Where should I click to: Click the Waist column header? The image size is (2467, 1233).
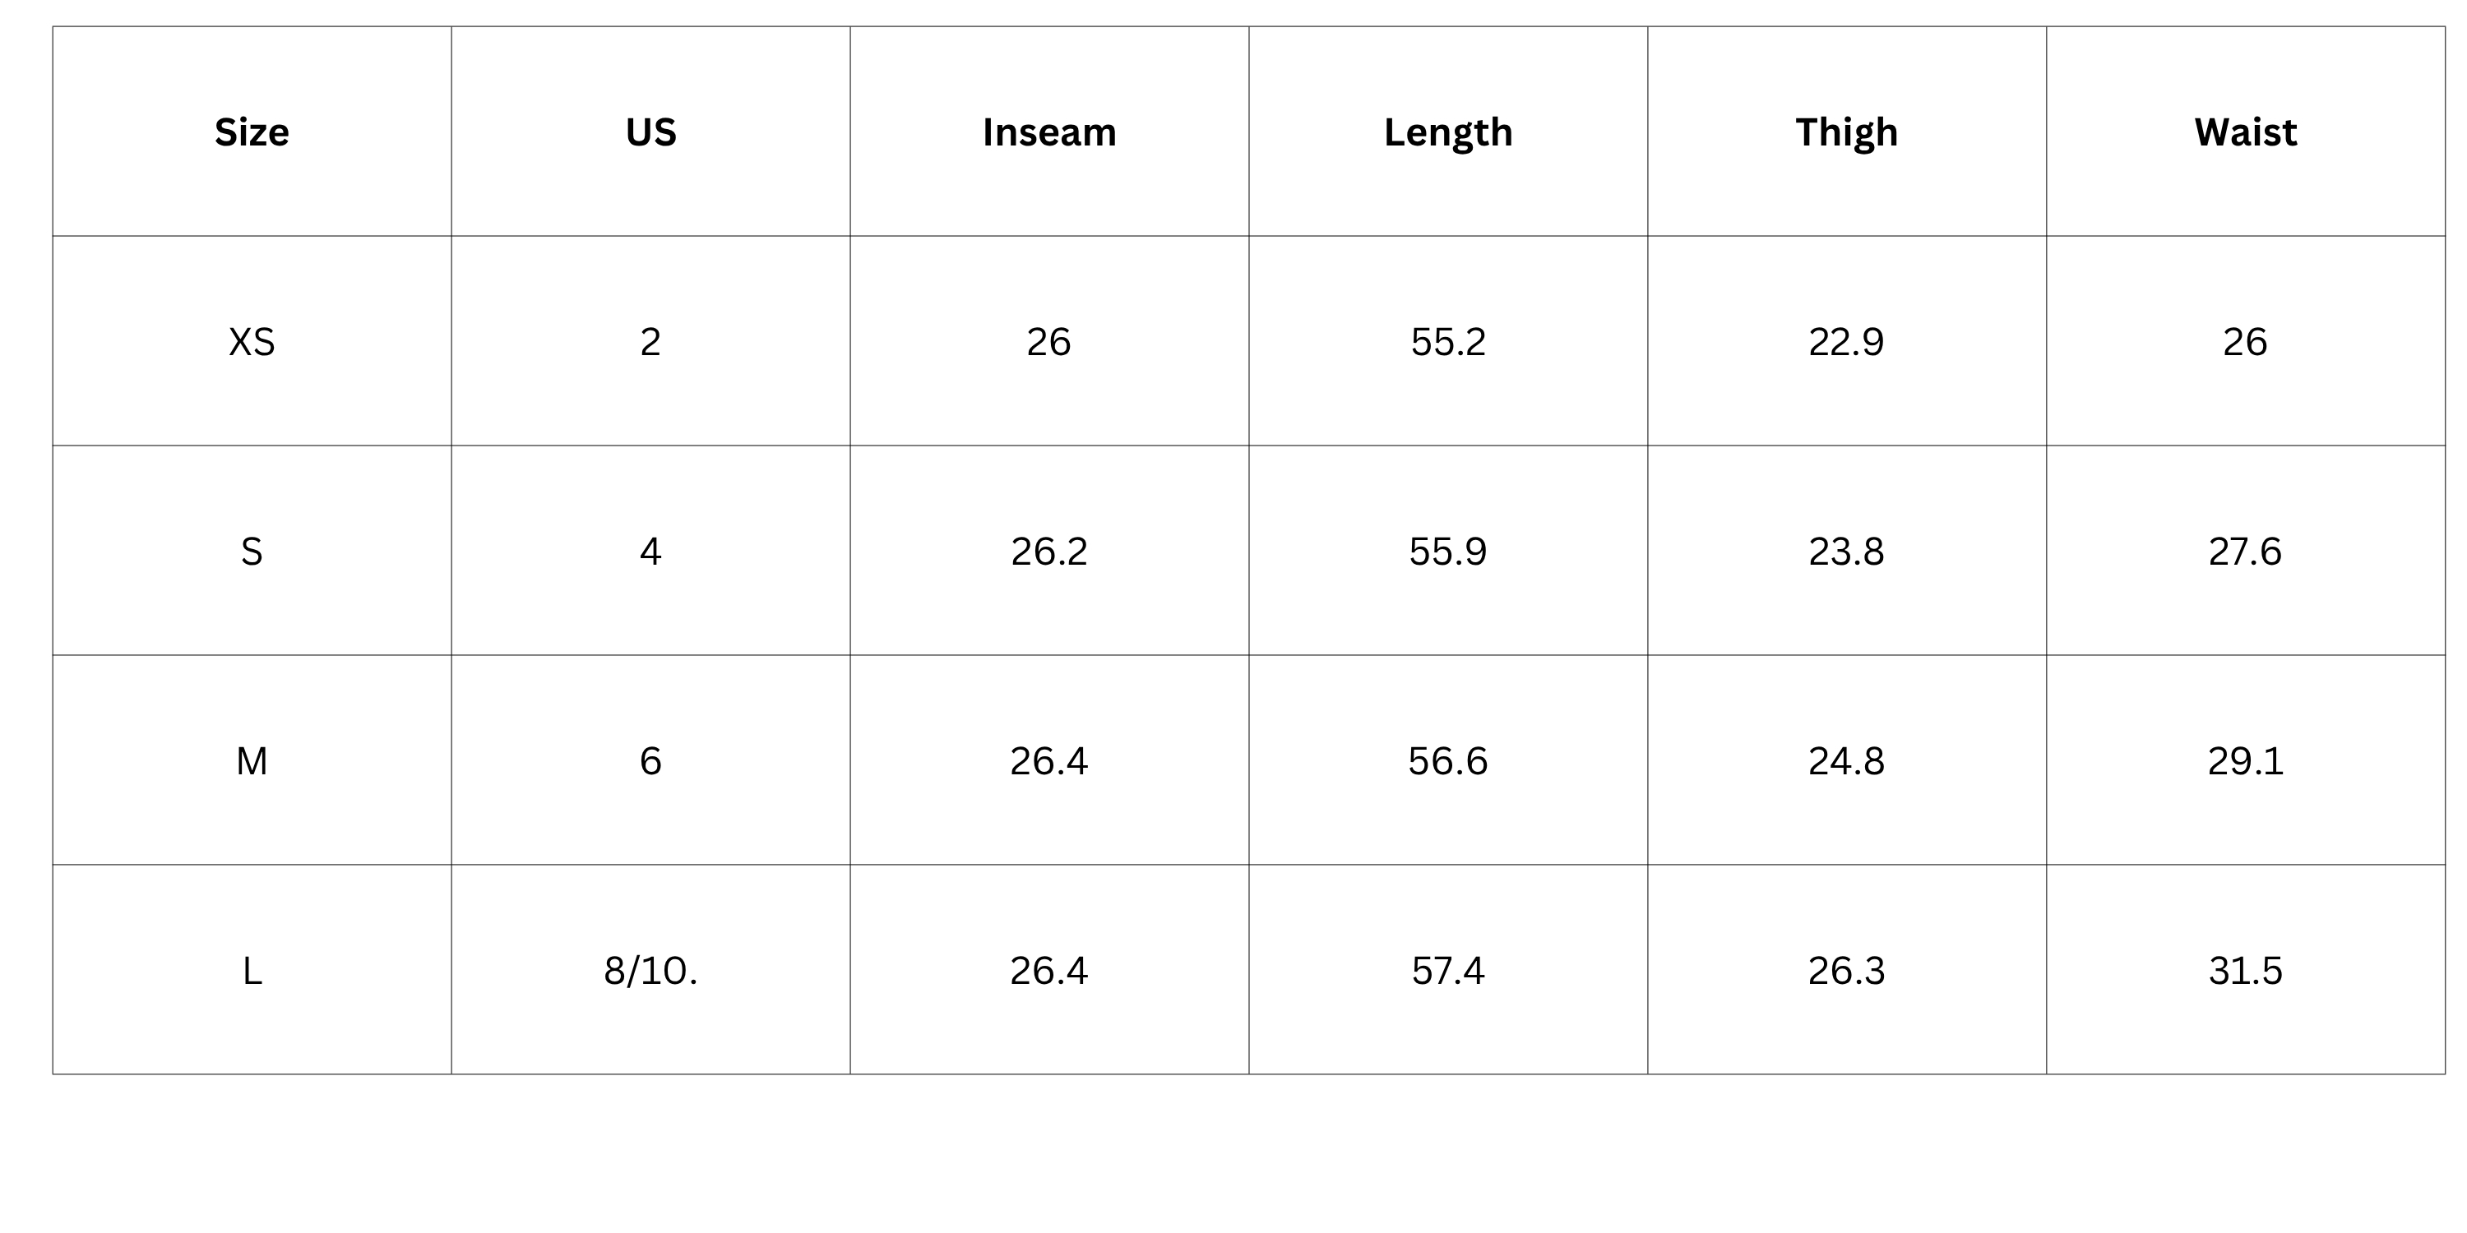click(x=2245, y=132)
